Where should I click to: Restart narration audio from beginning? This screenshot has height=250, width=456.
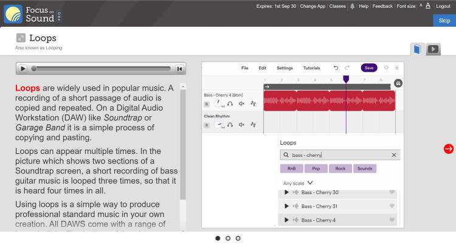click(x=179, y=69)
